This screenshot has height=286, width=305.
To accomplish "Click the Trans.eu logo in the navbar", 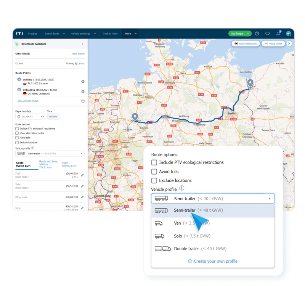I will pyautogui.click(x=19, y=34).
